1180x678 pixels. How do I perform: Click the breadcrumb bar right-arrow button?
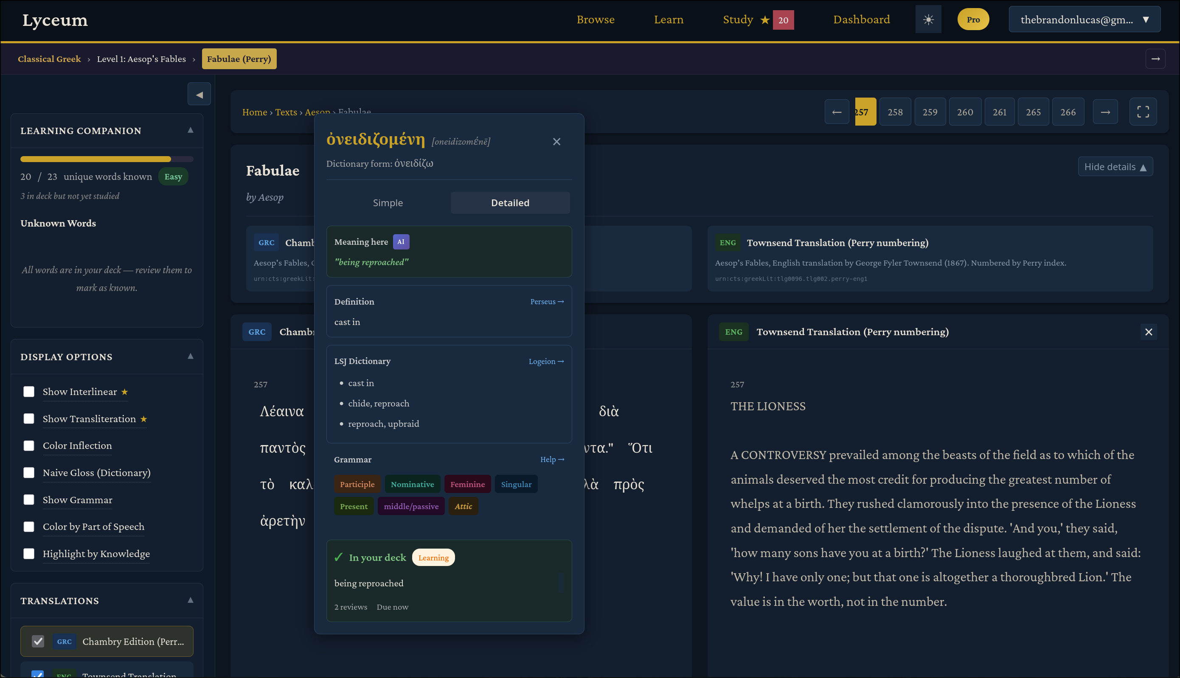click(1155, 59)
